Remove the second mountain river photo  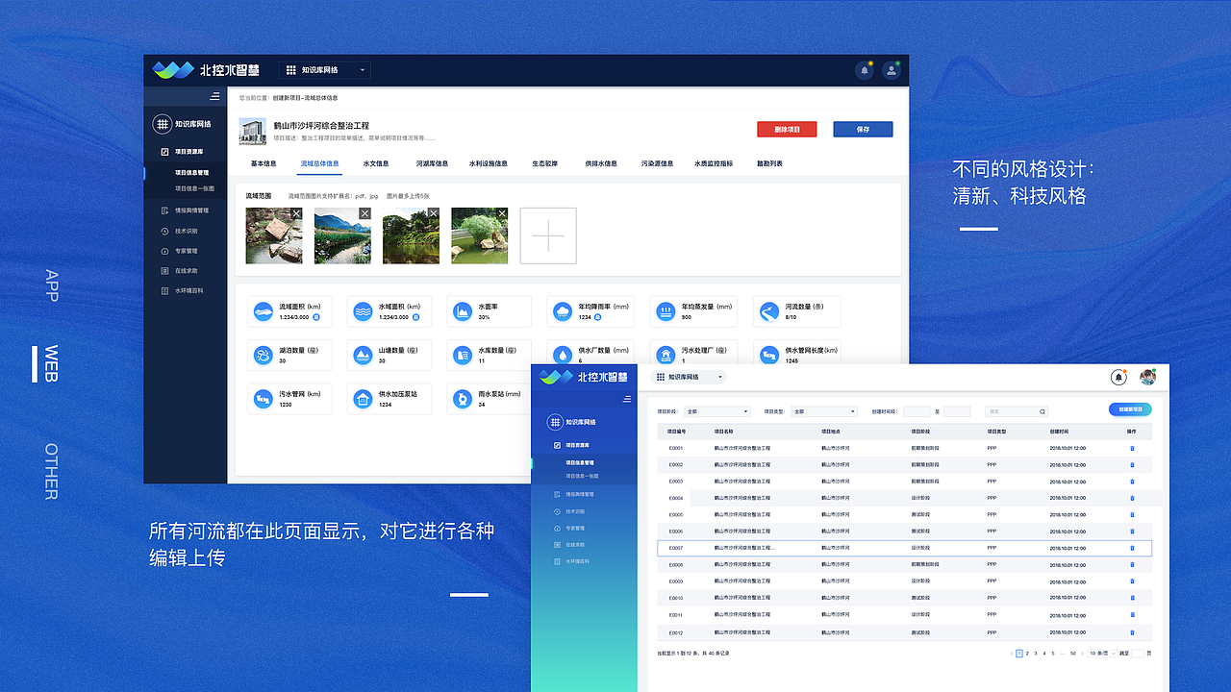364,213
